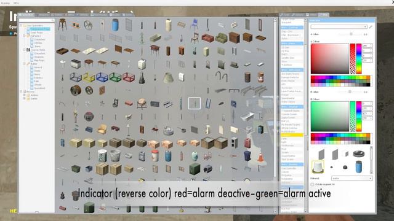
Task: Select Map Props under Counter-Strike
Action: 39,60
